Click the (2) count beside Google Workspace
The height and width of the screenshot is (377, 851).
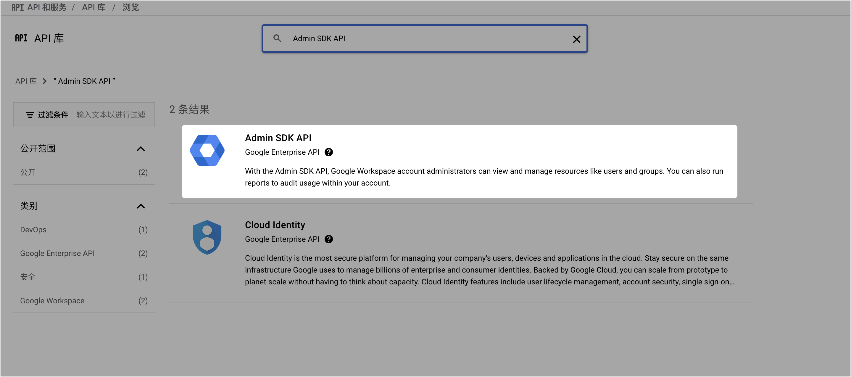pos(143,301)
